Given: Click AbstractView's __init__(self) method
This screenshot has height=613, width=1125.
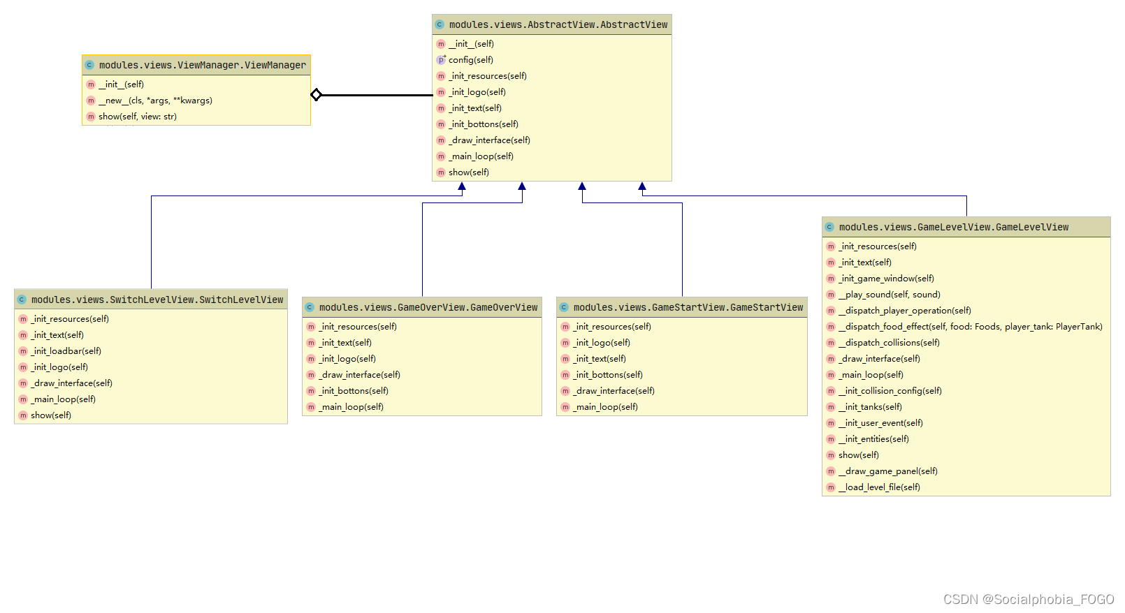Looking at the screenshot, I should point(471,44).
